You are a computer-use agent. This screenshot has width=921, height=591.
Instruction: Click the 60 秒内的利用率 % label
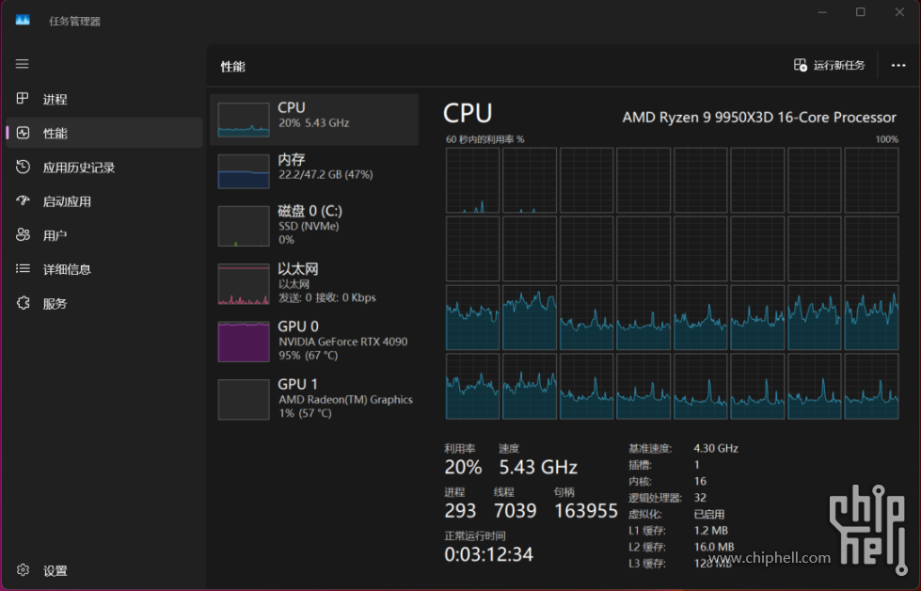[x=484, y=139]
